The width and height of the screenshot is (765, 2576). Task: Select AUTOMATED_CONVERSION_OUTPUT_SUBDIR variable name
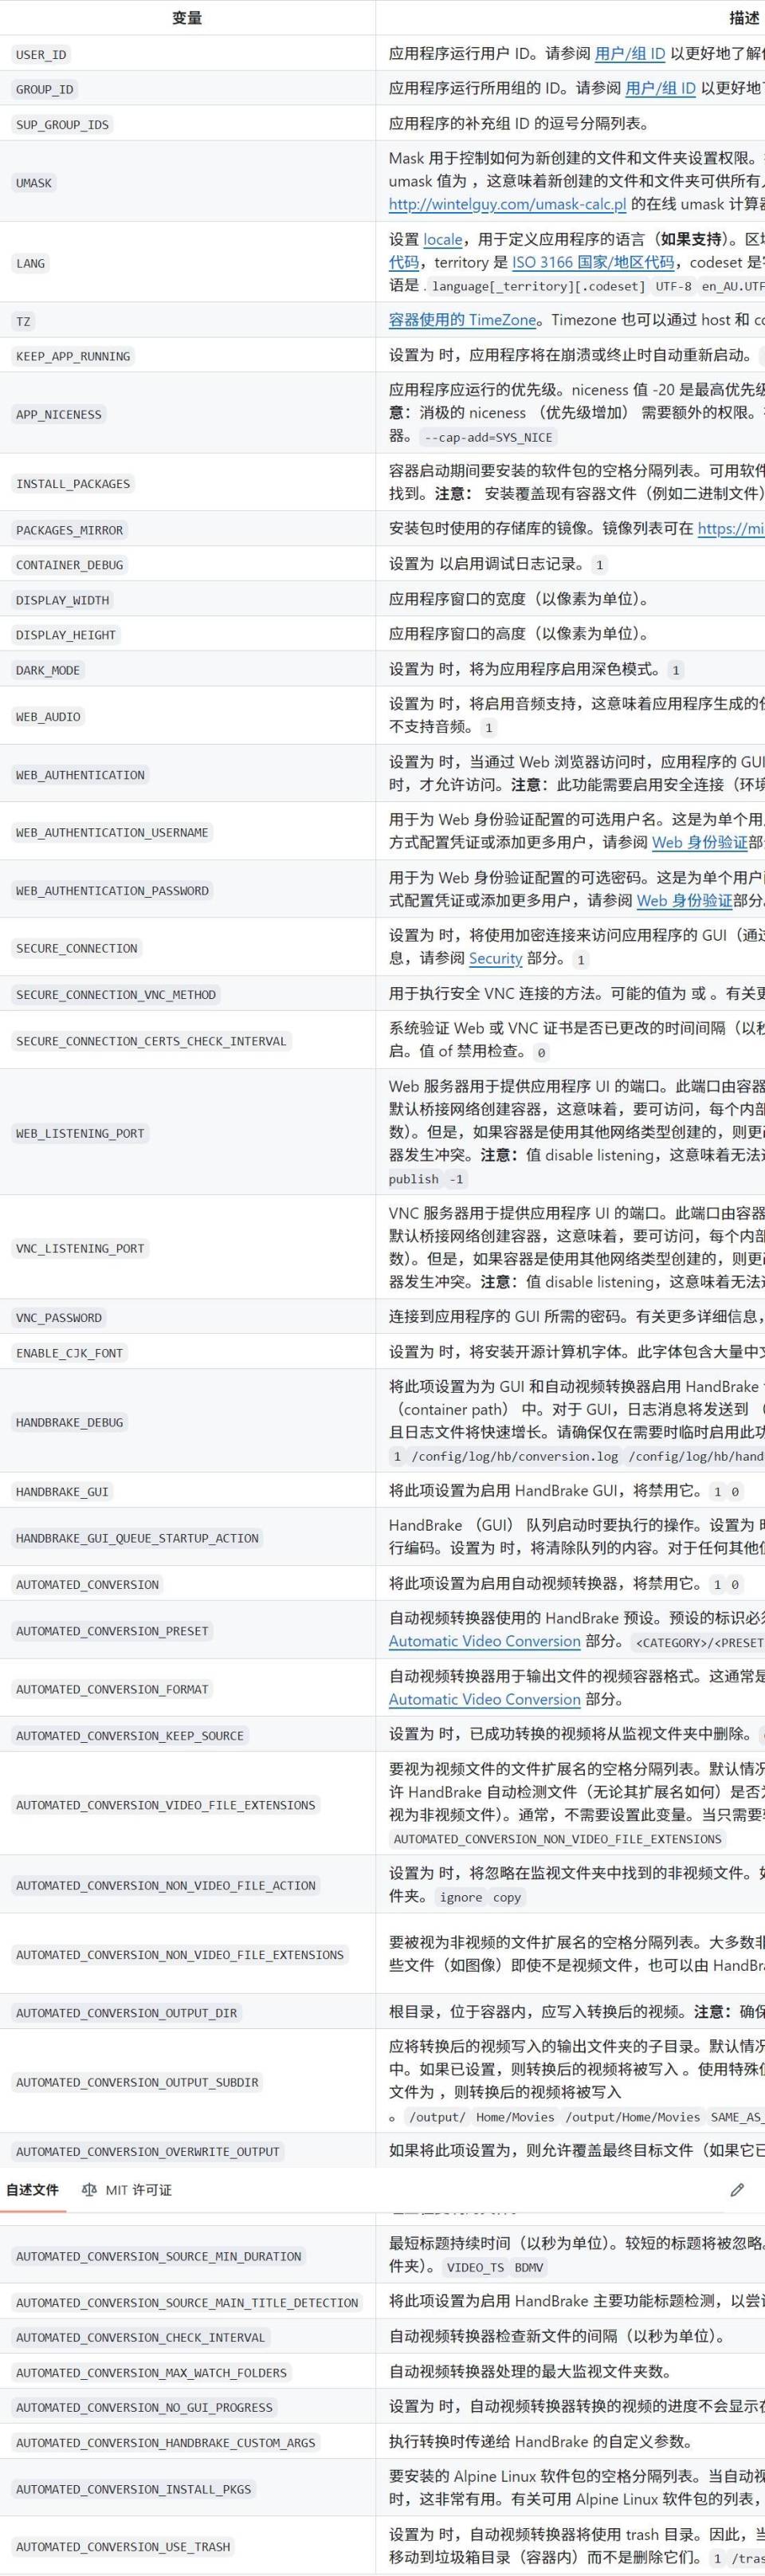137,2082
